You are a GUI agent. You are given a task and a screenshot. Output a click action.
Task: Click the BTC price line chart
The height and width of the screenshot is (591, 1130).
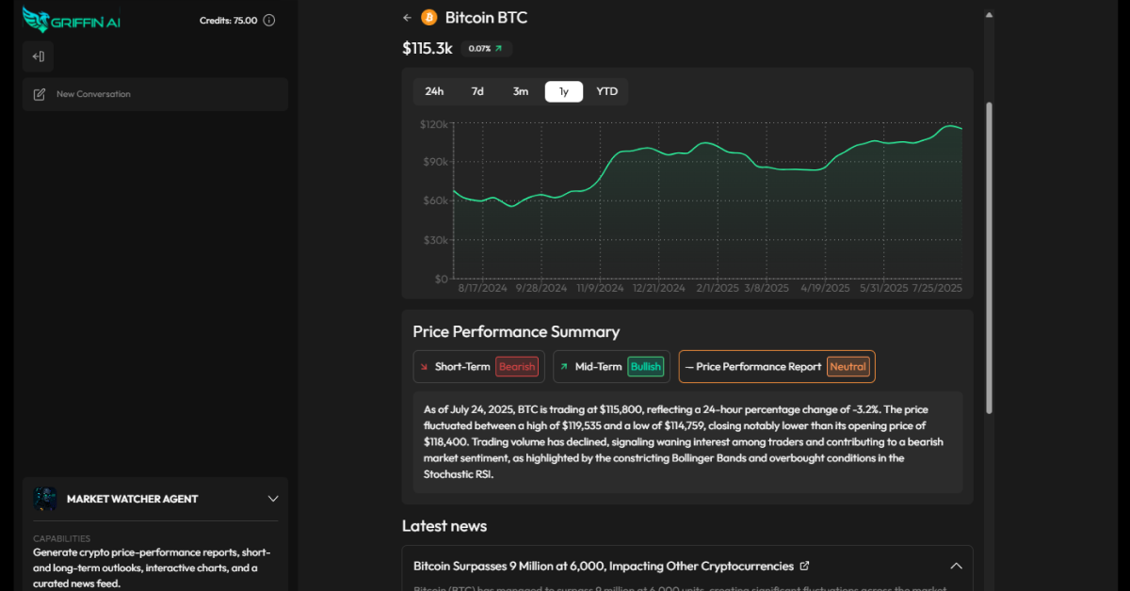[707, 200]
